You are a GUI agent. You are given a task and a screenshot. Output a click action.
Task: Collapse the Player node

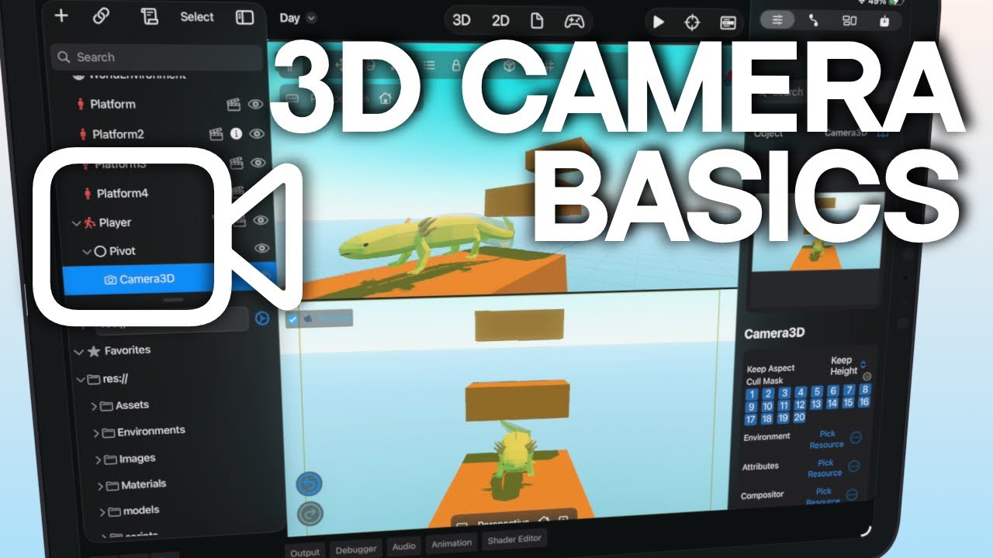tap(77, 223)
